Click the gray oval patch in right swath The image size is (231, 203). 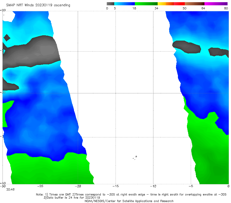(x=187, y=47)
